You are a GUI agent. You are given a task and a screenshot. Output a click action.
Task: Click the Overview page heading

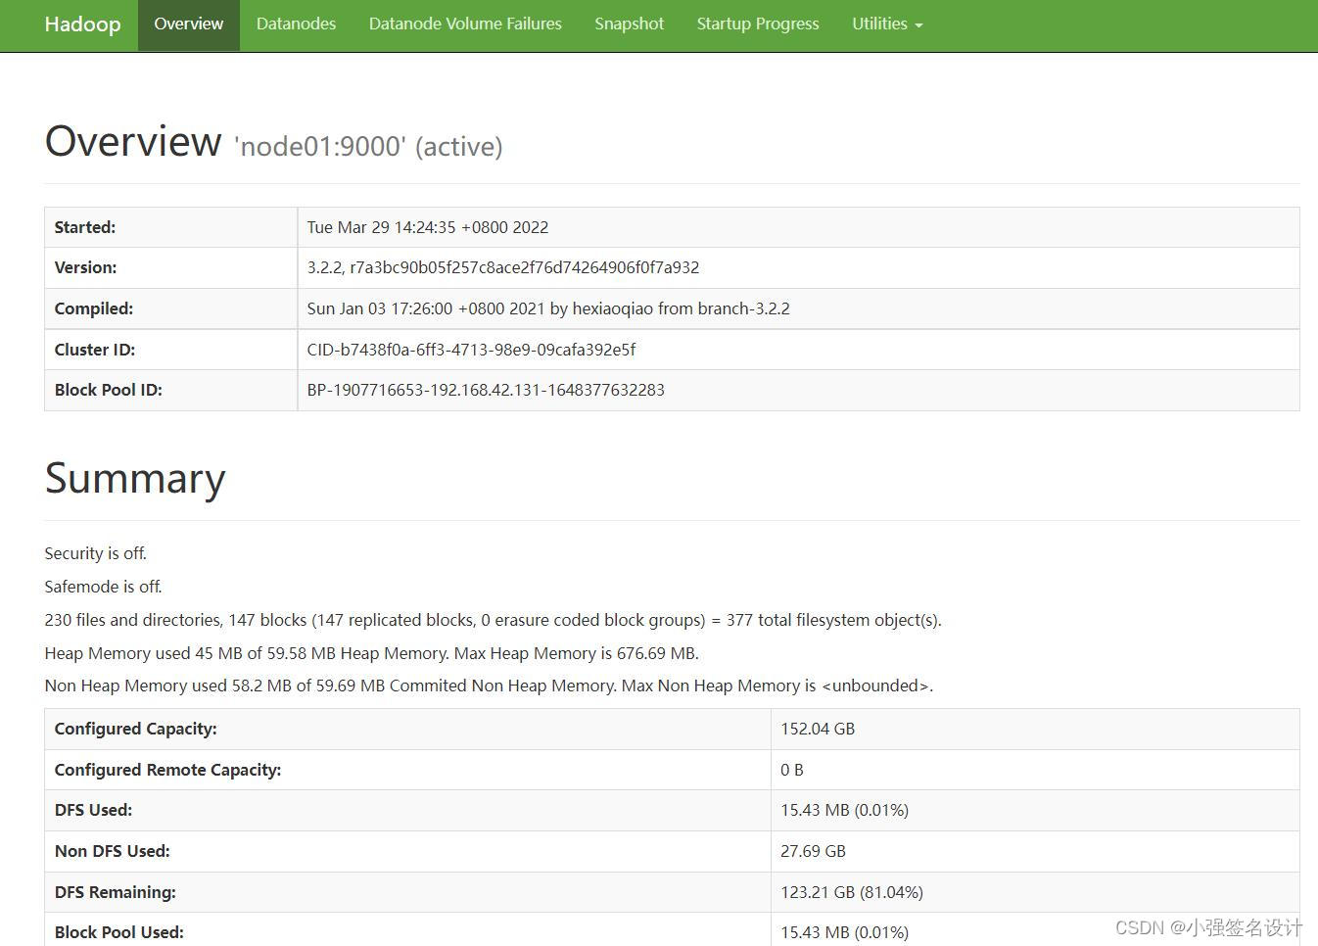(x=133, y=141)
